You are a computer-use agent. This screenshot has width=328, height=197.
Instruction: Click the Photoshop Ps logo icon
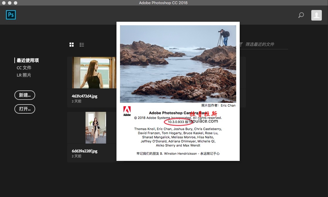point(11,15)
